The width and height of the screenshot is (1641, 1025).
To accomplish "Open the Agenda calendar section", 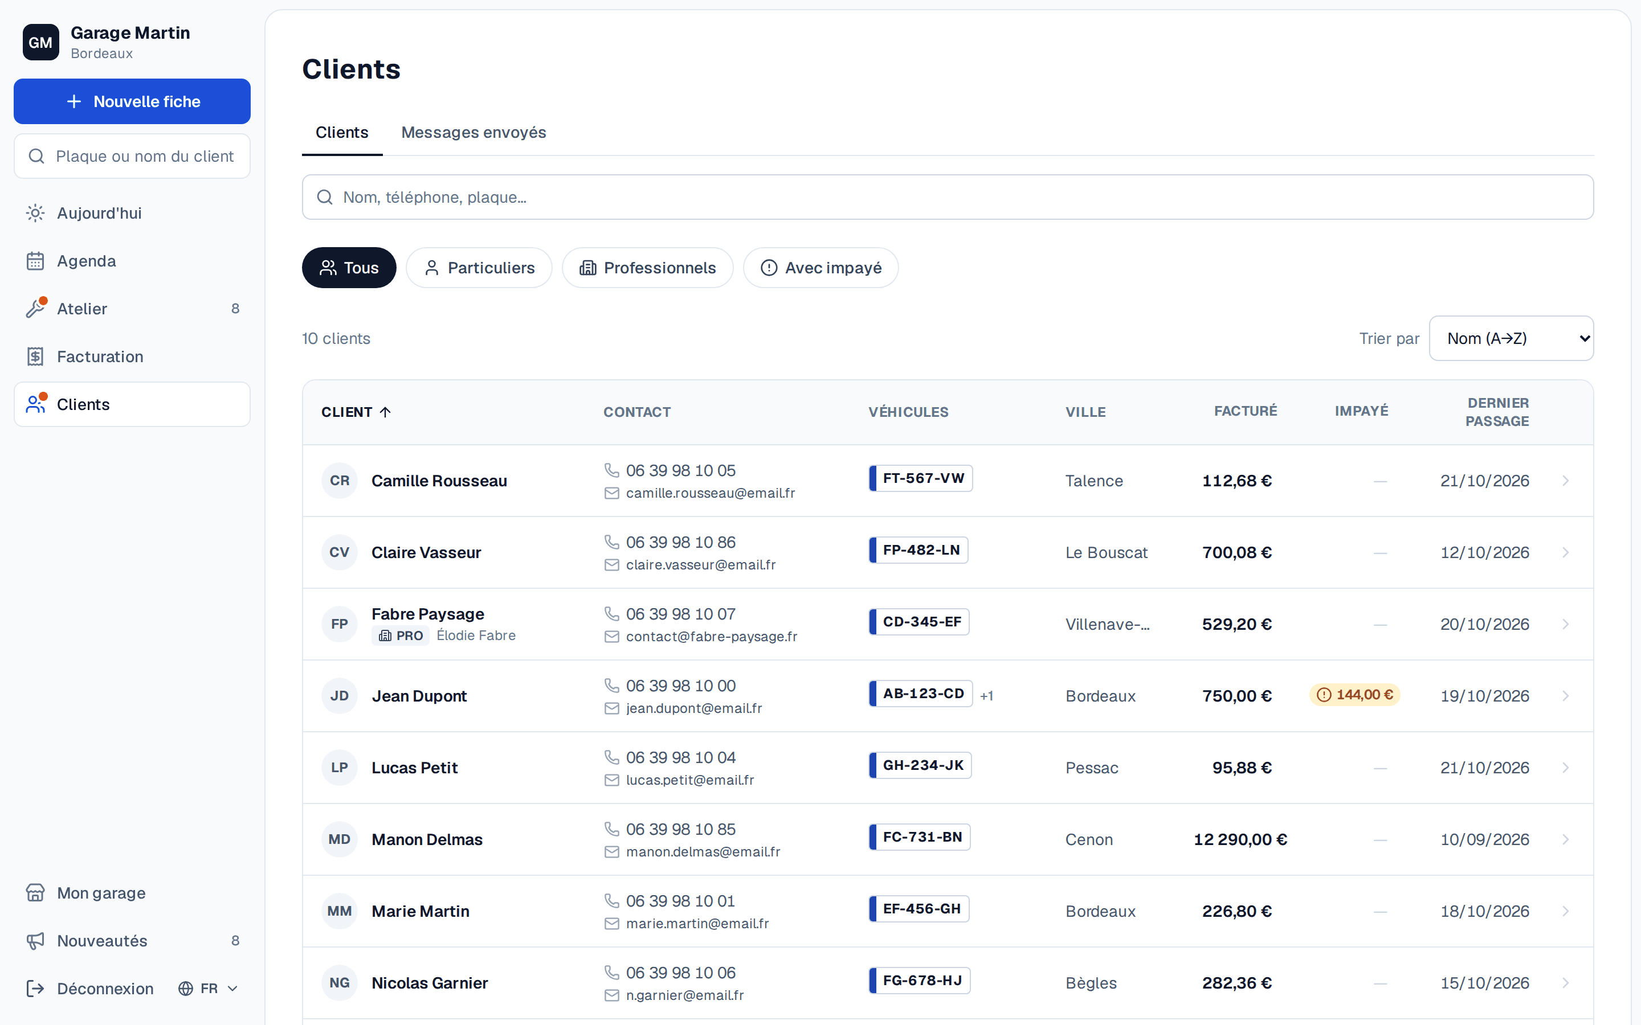I will point(132,261).
